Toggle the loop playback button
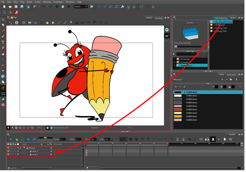246x172 pixels. [22, 139]
